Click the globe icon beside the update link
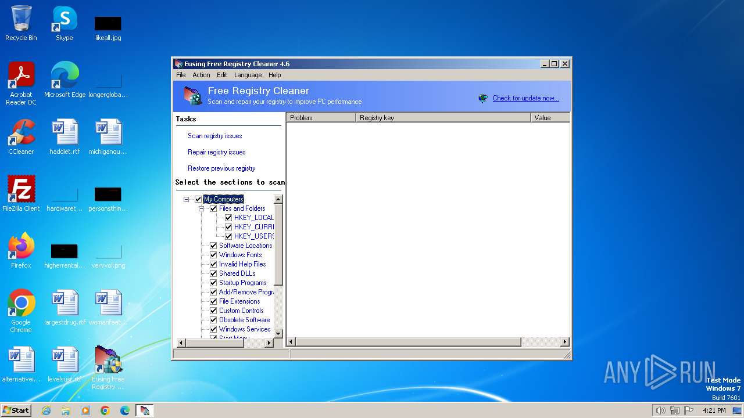744x418 pixels. (x=483, y=98)
